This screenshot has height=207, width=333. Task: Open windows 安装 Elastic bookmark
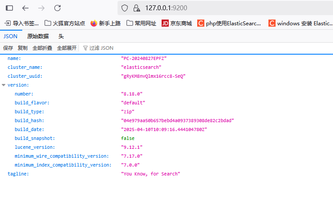click(x=301, y=23)
